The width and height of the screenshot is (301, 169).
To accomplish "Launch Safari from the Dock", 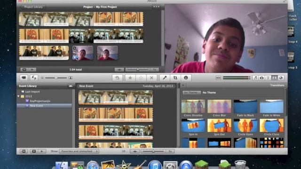I will pyautogui.click(x=93, y=165).
